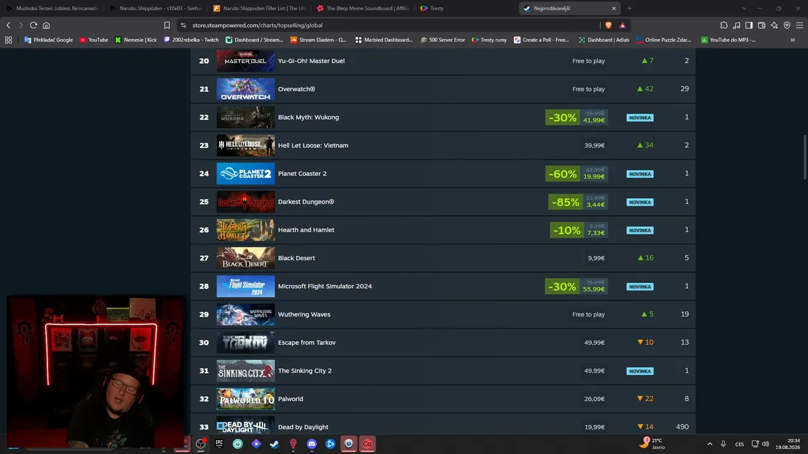Open the Palworld game thumbnail
Viewport: 808px width, 454px height.
[x=246, y=399]
